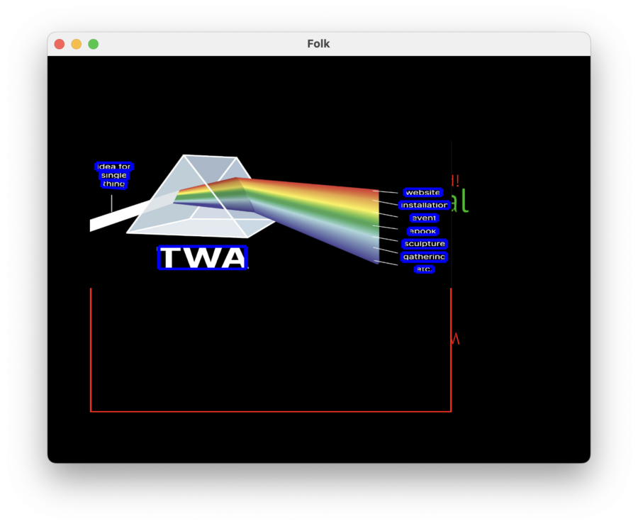Minimize the Folk window

pyautogui.click(x=77, y=44)
